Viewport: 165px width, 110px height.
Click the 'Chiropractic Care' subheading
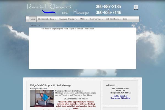pyautogui.click(x=38, y=89)
